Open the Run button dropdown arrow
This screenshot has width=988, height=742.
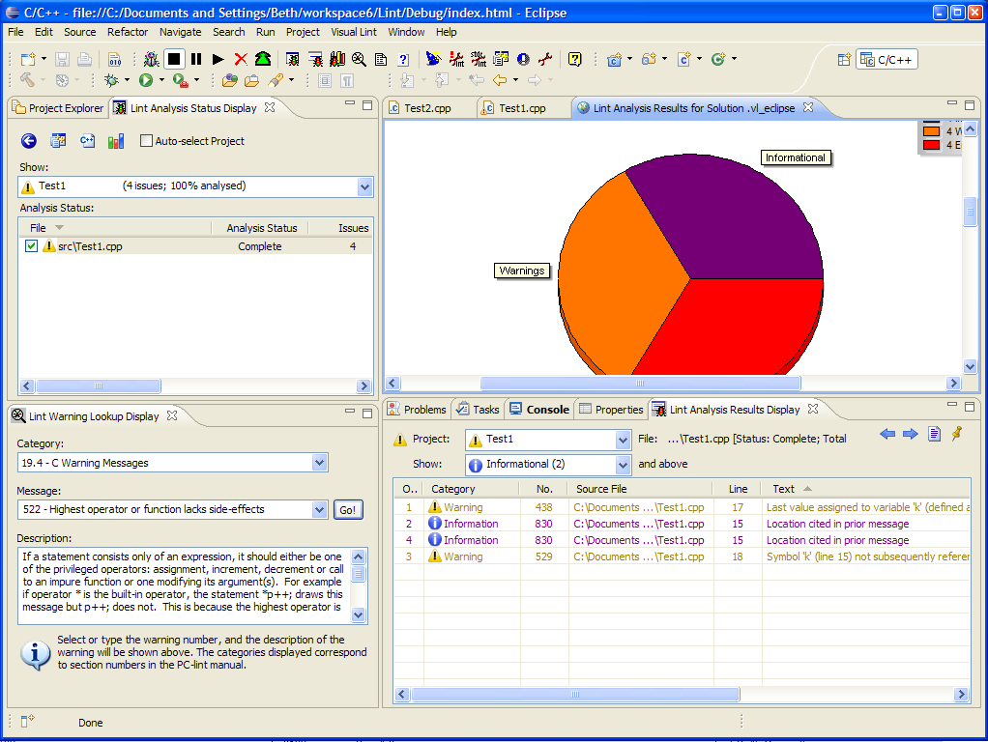[x=162, y=80]
